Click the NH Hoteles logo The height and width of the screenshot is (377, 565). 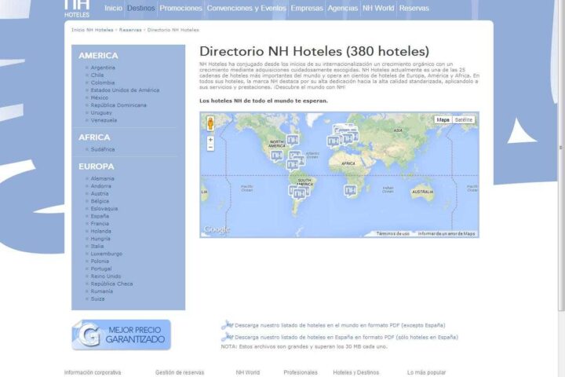[x=77, y=8]
